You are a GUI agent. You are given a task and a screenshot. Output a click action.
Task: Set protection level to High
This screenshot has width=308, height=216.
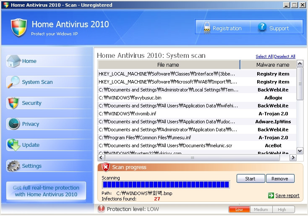tap(283, 210)
